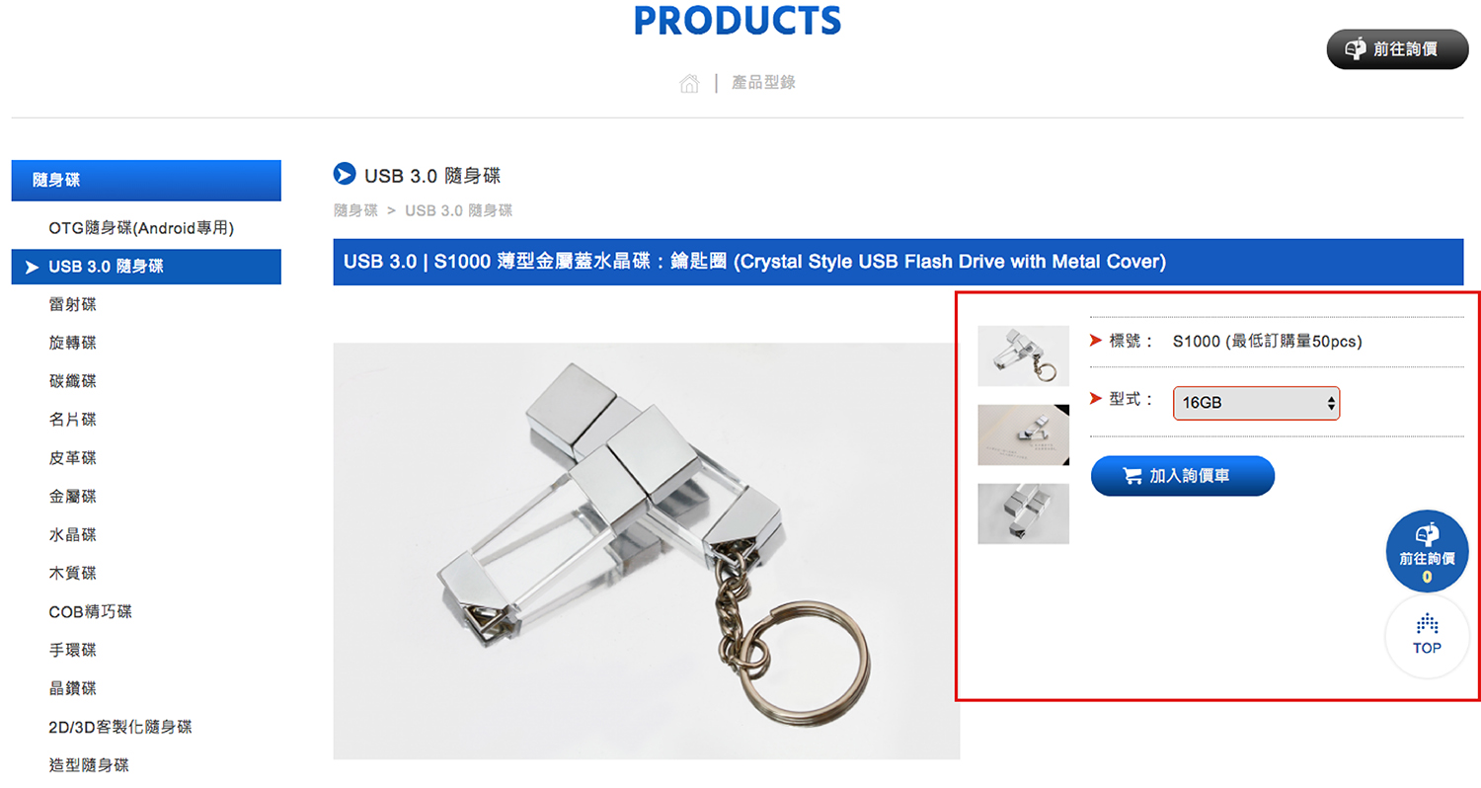Click the 加入詢價車 button

(x=1183, y=476)
